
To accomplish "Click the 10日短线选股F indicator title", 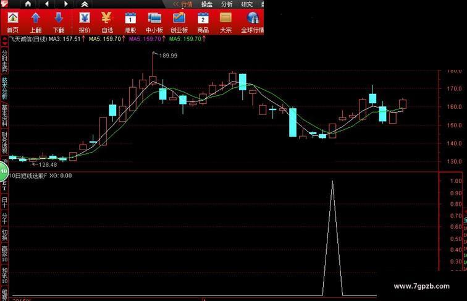I will tap(28, 176).
